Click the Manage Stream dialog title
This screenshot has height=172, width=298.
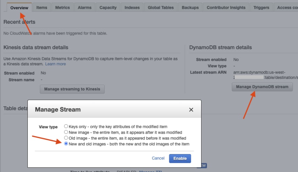pyautogui.click(x=58, y=109)
